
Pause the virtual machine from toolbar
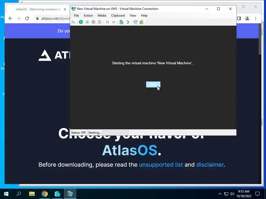pyautogui.click(x=107, y=22)
